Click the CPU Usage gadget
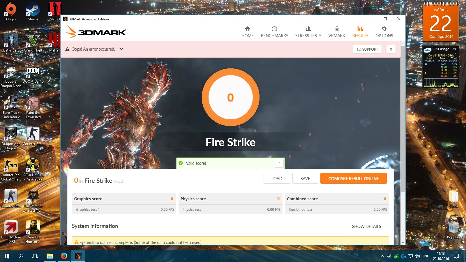 coord(440,67)
